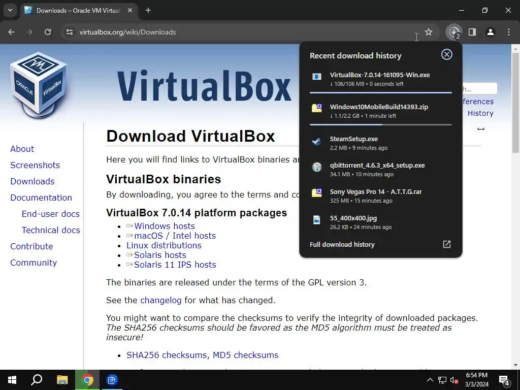This screenshot has width=520, height=390.
Task: Open File Explorer from taskbar
Action: click(x=62, y=380)
